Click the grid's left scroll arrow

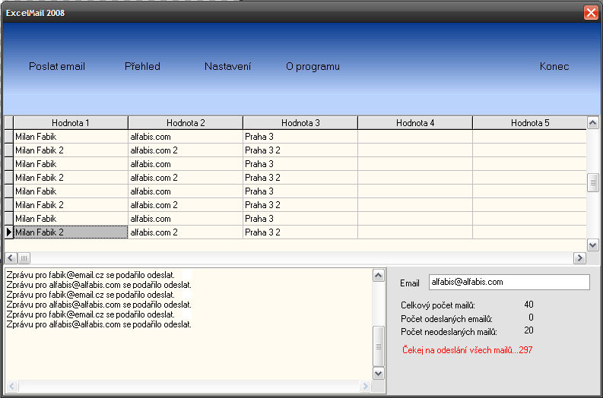(11, 257)
